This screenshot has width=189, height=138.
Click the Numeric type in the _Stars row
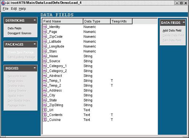click(x=90, y=51)
